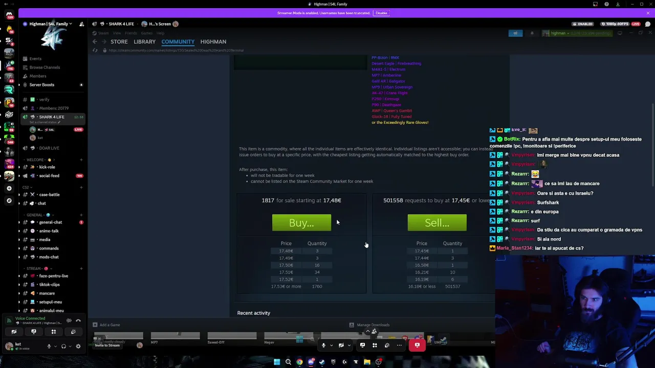Image resolution: width=655 pixels, height=368 pixels.
Task: Open Events in server sidebar
Action: point(35,59)
